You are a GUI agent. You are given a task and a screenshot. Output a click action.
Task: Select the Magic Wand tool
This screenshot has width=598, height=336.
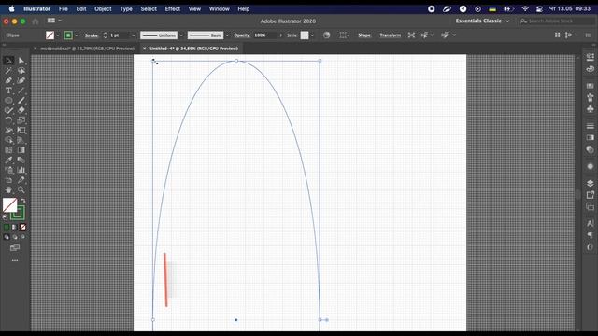(8, 71)
